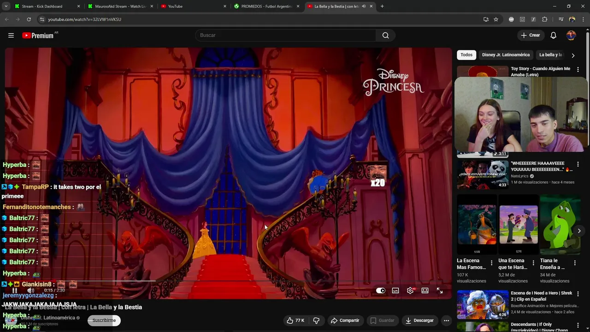Enter fullscreen mode in player
Image resolution: width=590 pixels, height=332 pixels.
coord(440,290)
